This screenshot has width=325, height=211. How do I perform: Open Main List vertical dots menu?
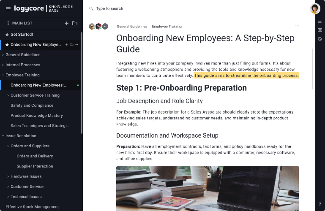8,23
